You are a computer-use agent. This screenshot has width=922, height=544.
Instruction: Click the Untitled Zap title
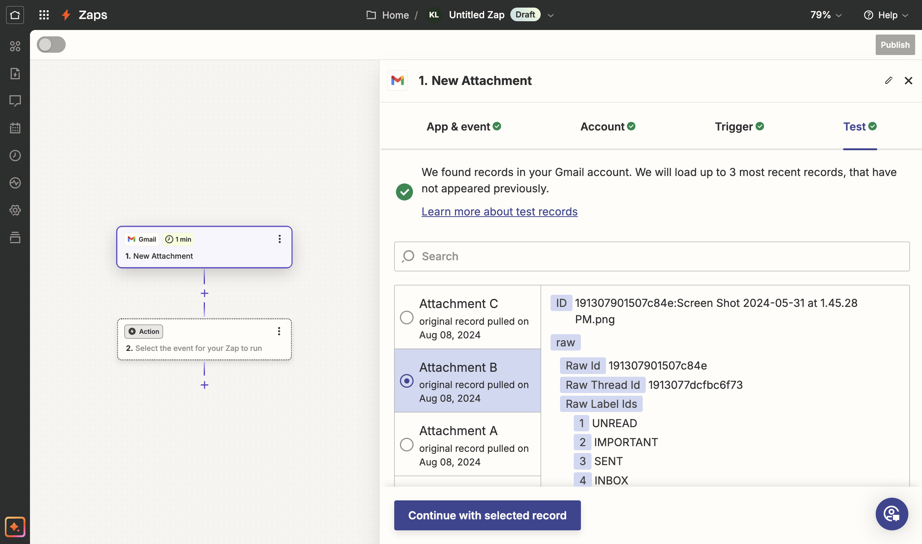[477, 15]
